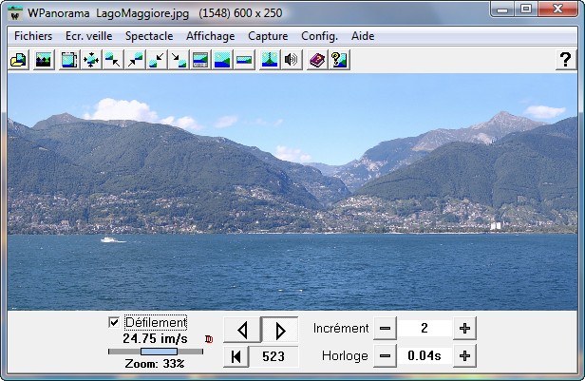585x381 pixels.
Task: Close the WPanorama window
Action: point(558,10)
